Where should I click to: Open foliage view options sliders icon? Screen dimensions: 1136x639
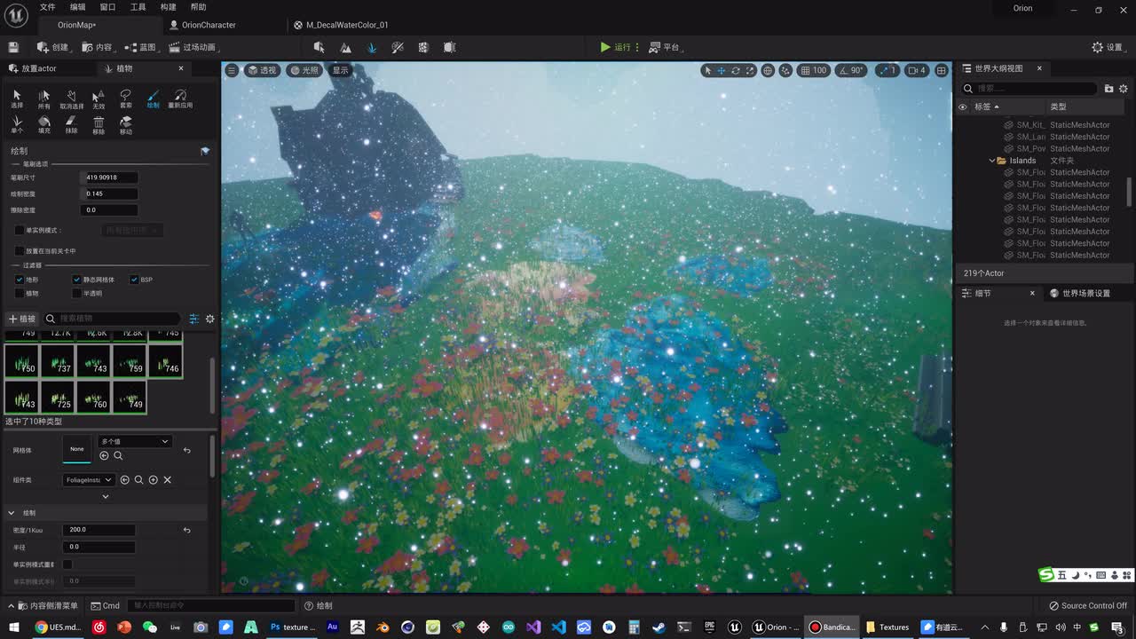coord(194,319)
